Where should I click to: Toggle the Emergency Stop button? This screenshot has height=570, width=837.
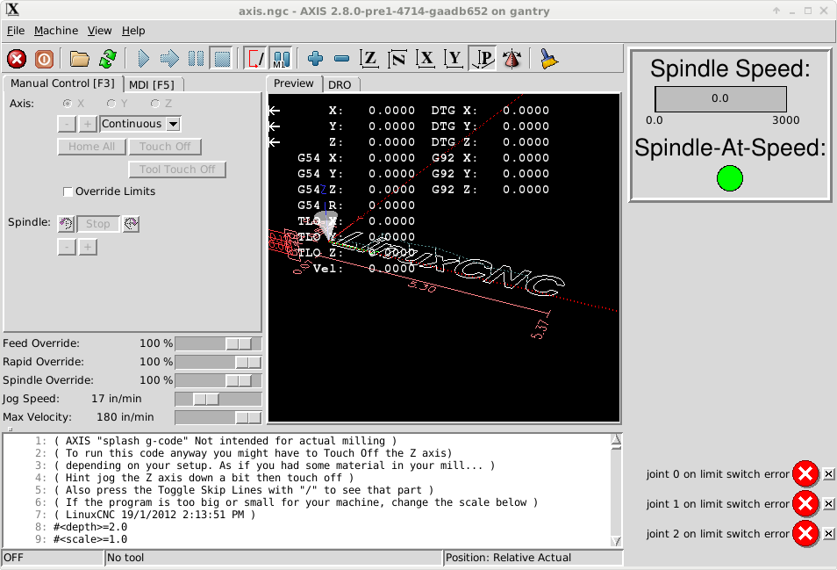tap(17, 59)
